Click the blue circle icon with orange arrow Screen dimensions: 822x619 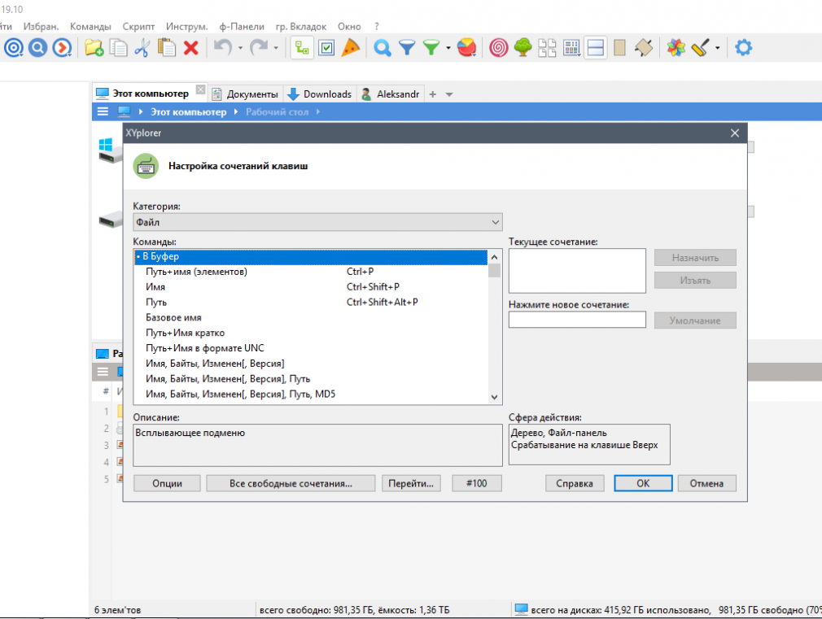pyautogui.click(x=62, y=48)
